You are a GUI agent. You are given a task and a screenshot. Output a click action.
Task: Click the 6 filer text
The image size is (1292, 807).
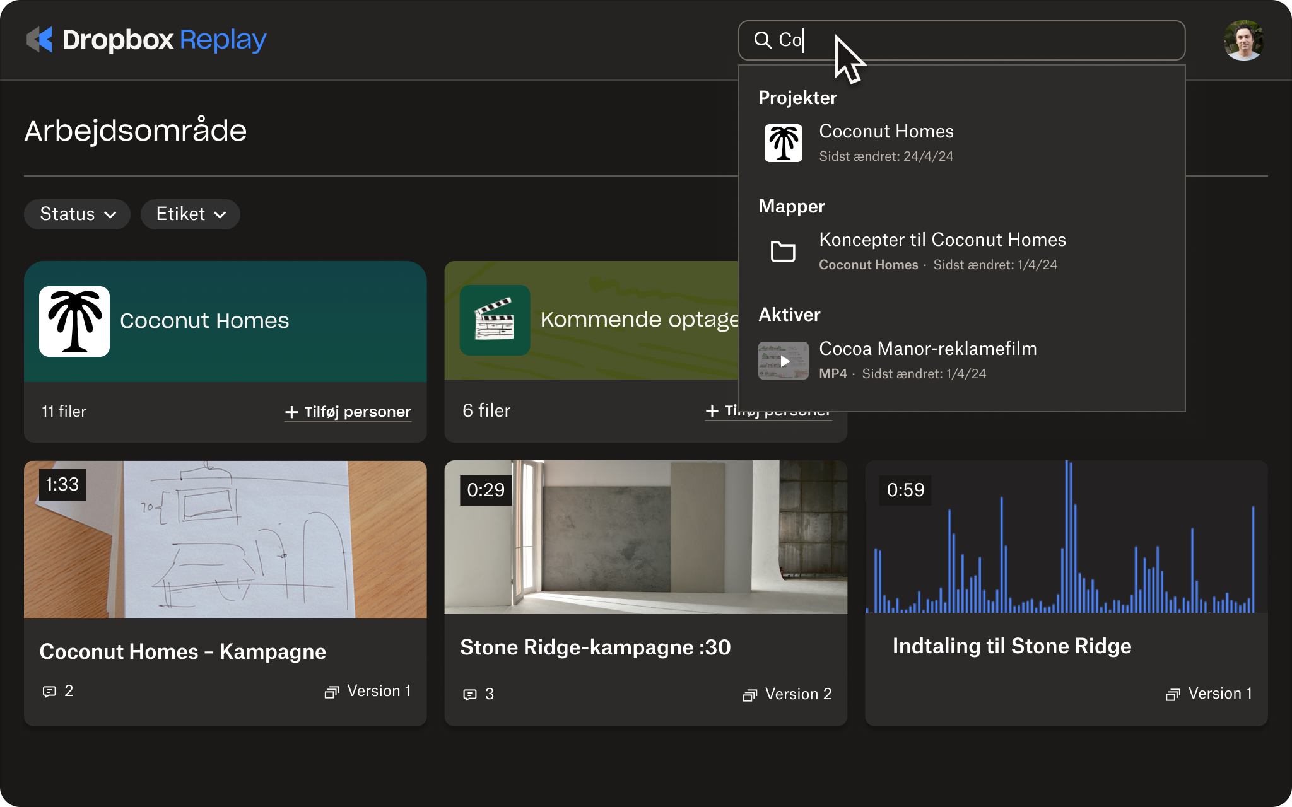(486, 410)
